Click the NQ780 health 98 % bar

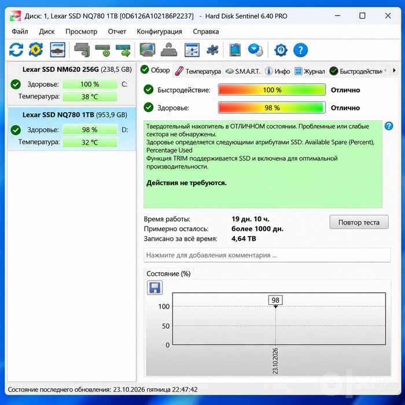90,130
